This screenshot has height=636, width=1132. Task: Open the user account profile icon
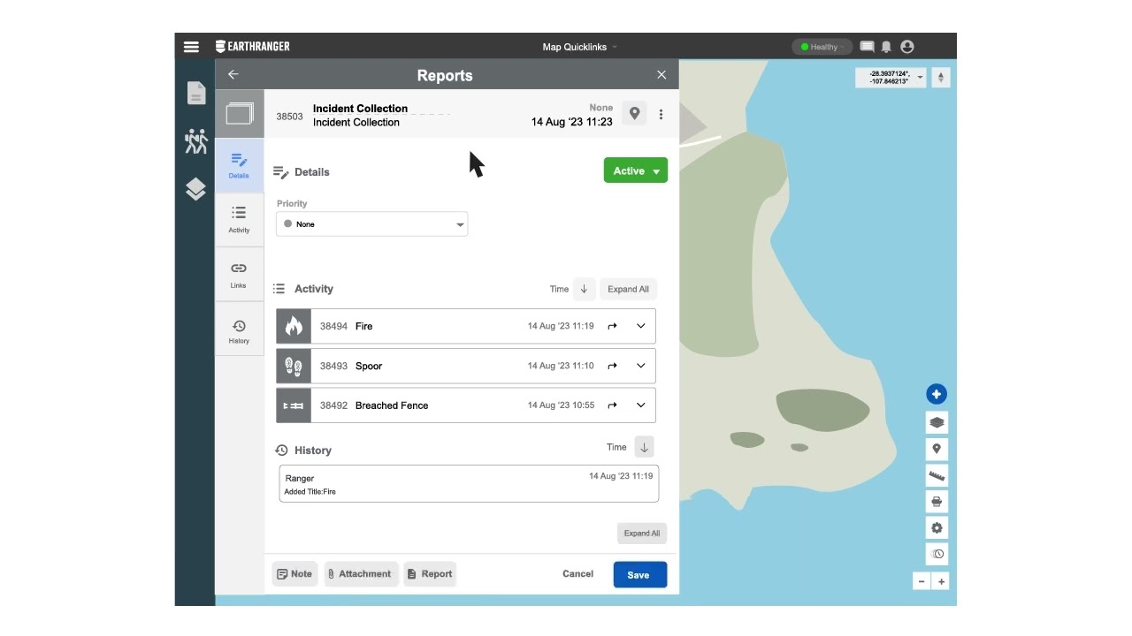coord(907,47)
